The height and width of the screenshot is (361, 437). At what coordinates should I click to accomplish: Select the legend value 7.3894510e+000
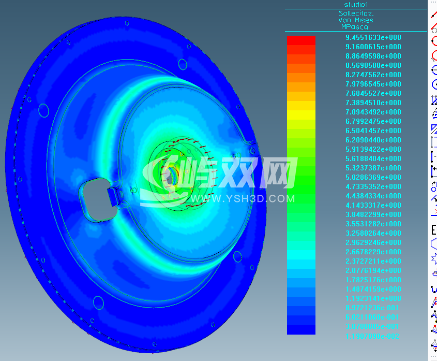[373, 103]
